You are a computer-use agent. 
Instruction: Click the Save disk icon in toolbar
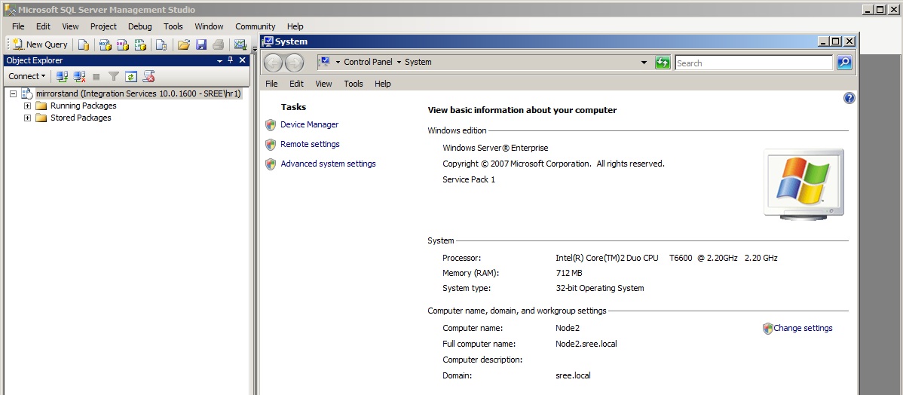pyautogui.click(x=200, y=44)
